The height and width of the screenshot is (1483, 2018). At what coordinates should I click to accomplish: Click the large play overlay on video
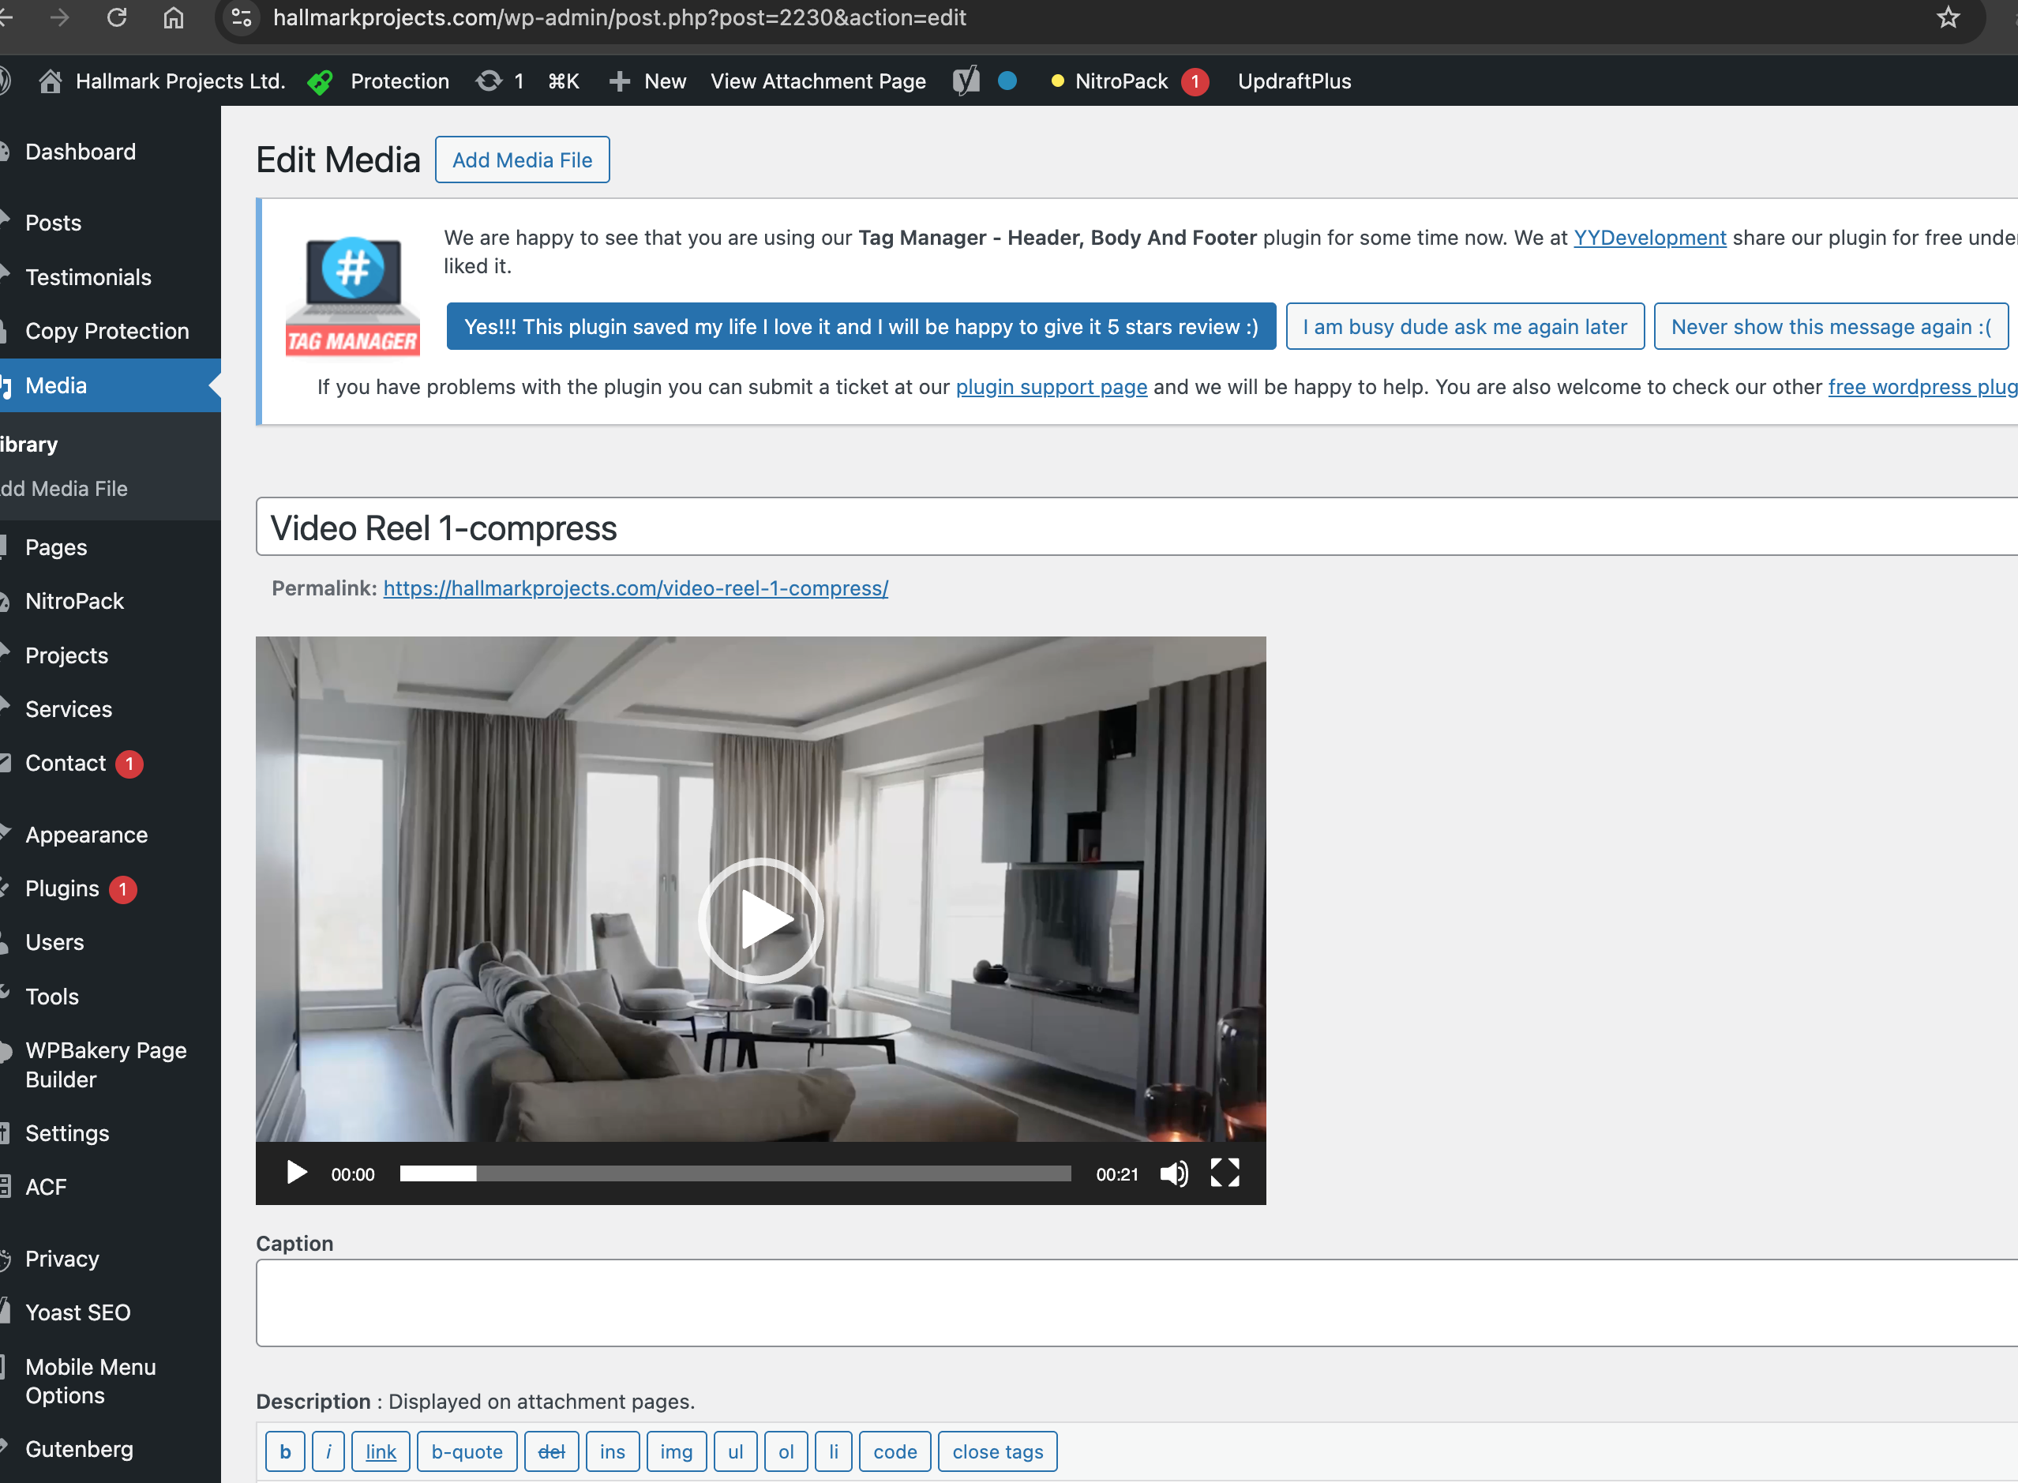pyautogui.click(x=761, y=919)
